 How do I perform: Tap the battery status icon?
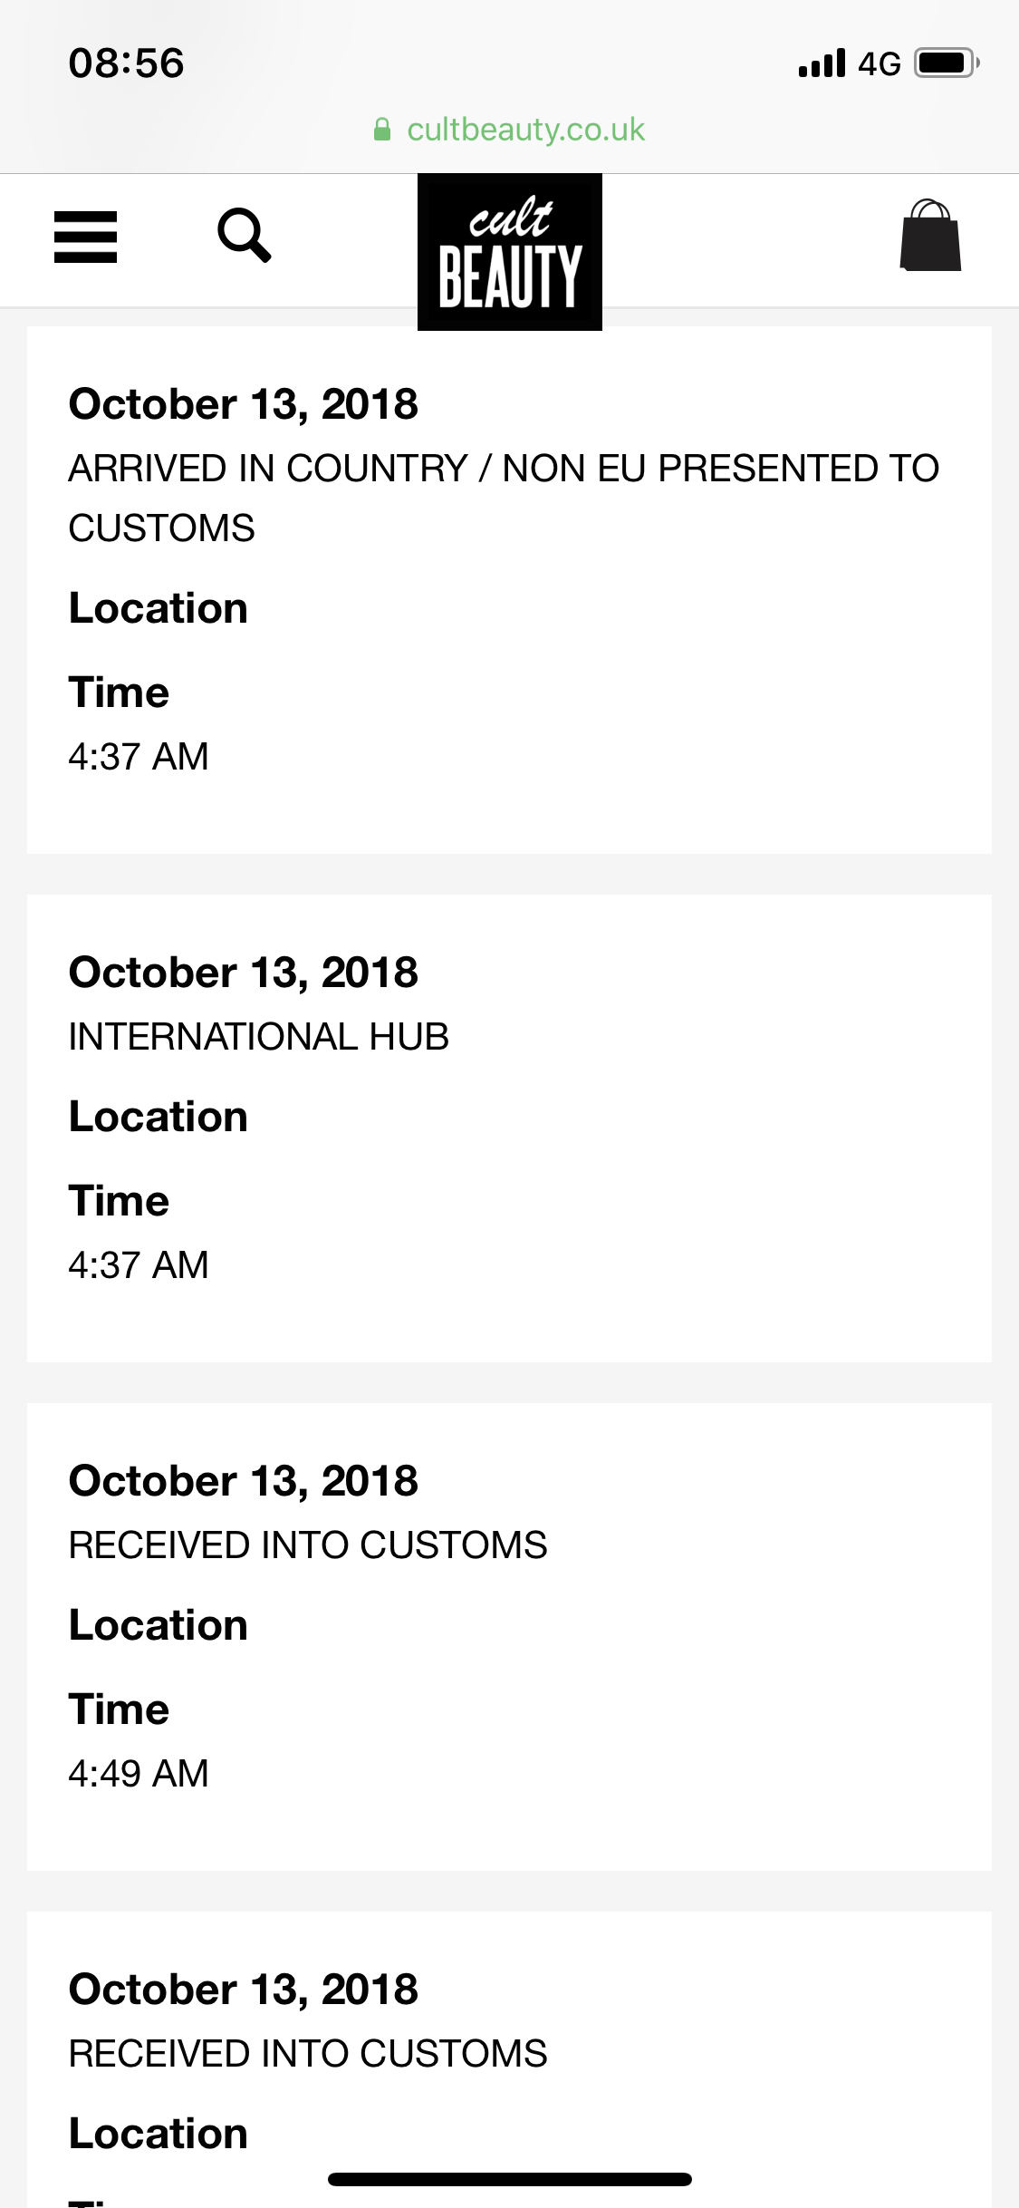(946, 63)
